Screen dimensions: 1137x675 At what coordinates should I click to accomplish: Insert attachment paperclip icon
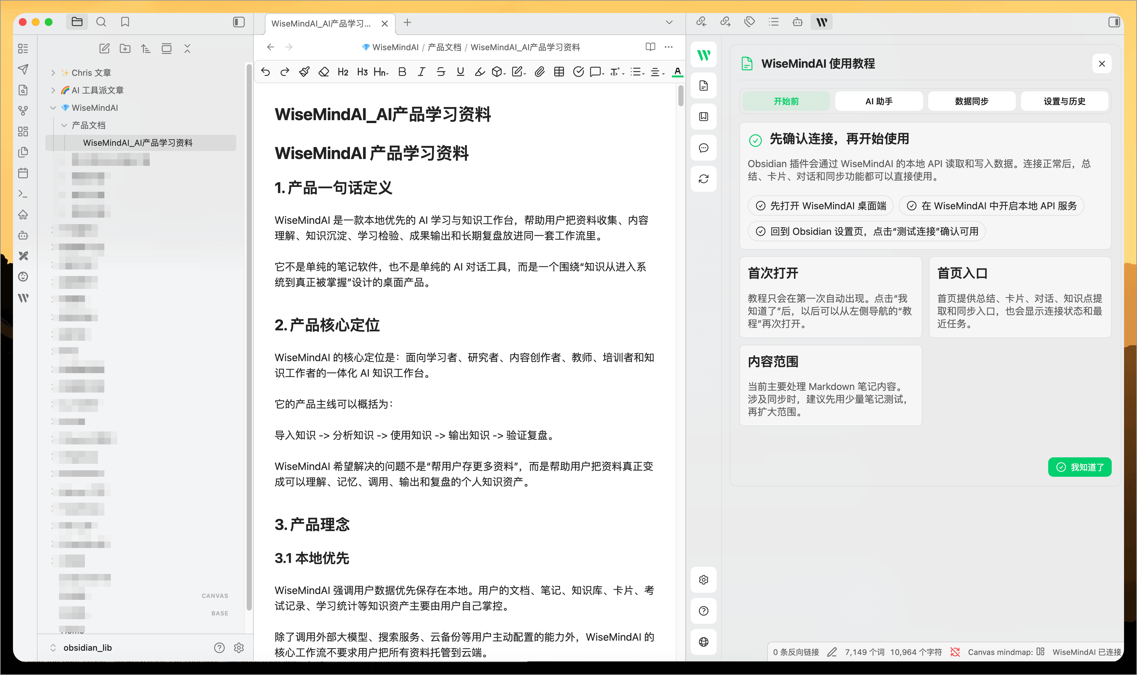(x=539, y=71)
